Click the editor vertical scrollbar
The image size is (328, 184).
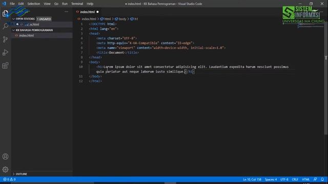326,78
